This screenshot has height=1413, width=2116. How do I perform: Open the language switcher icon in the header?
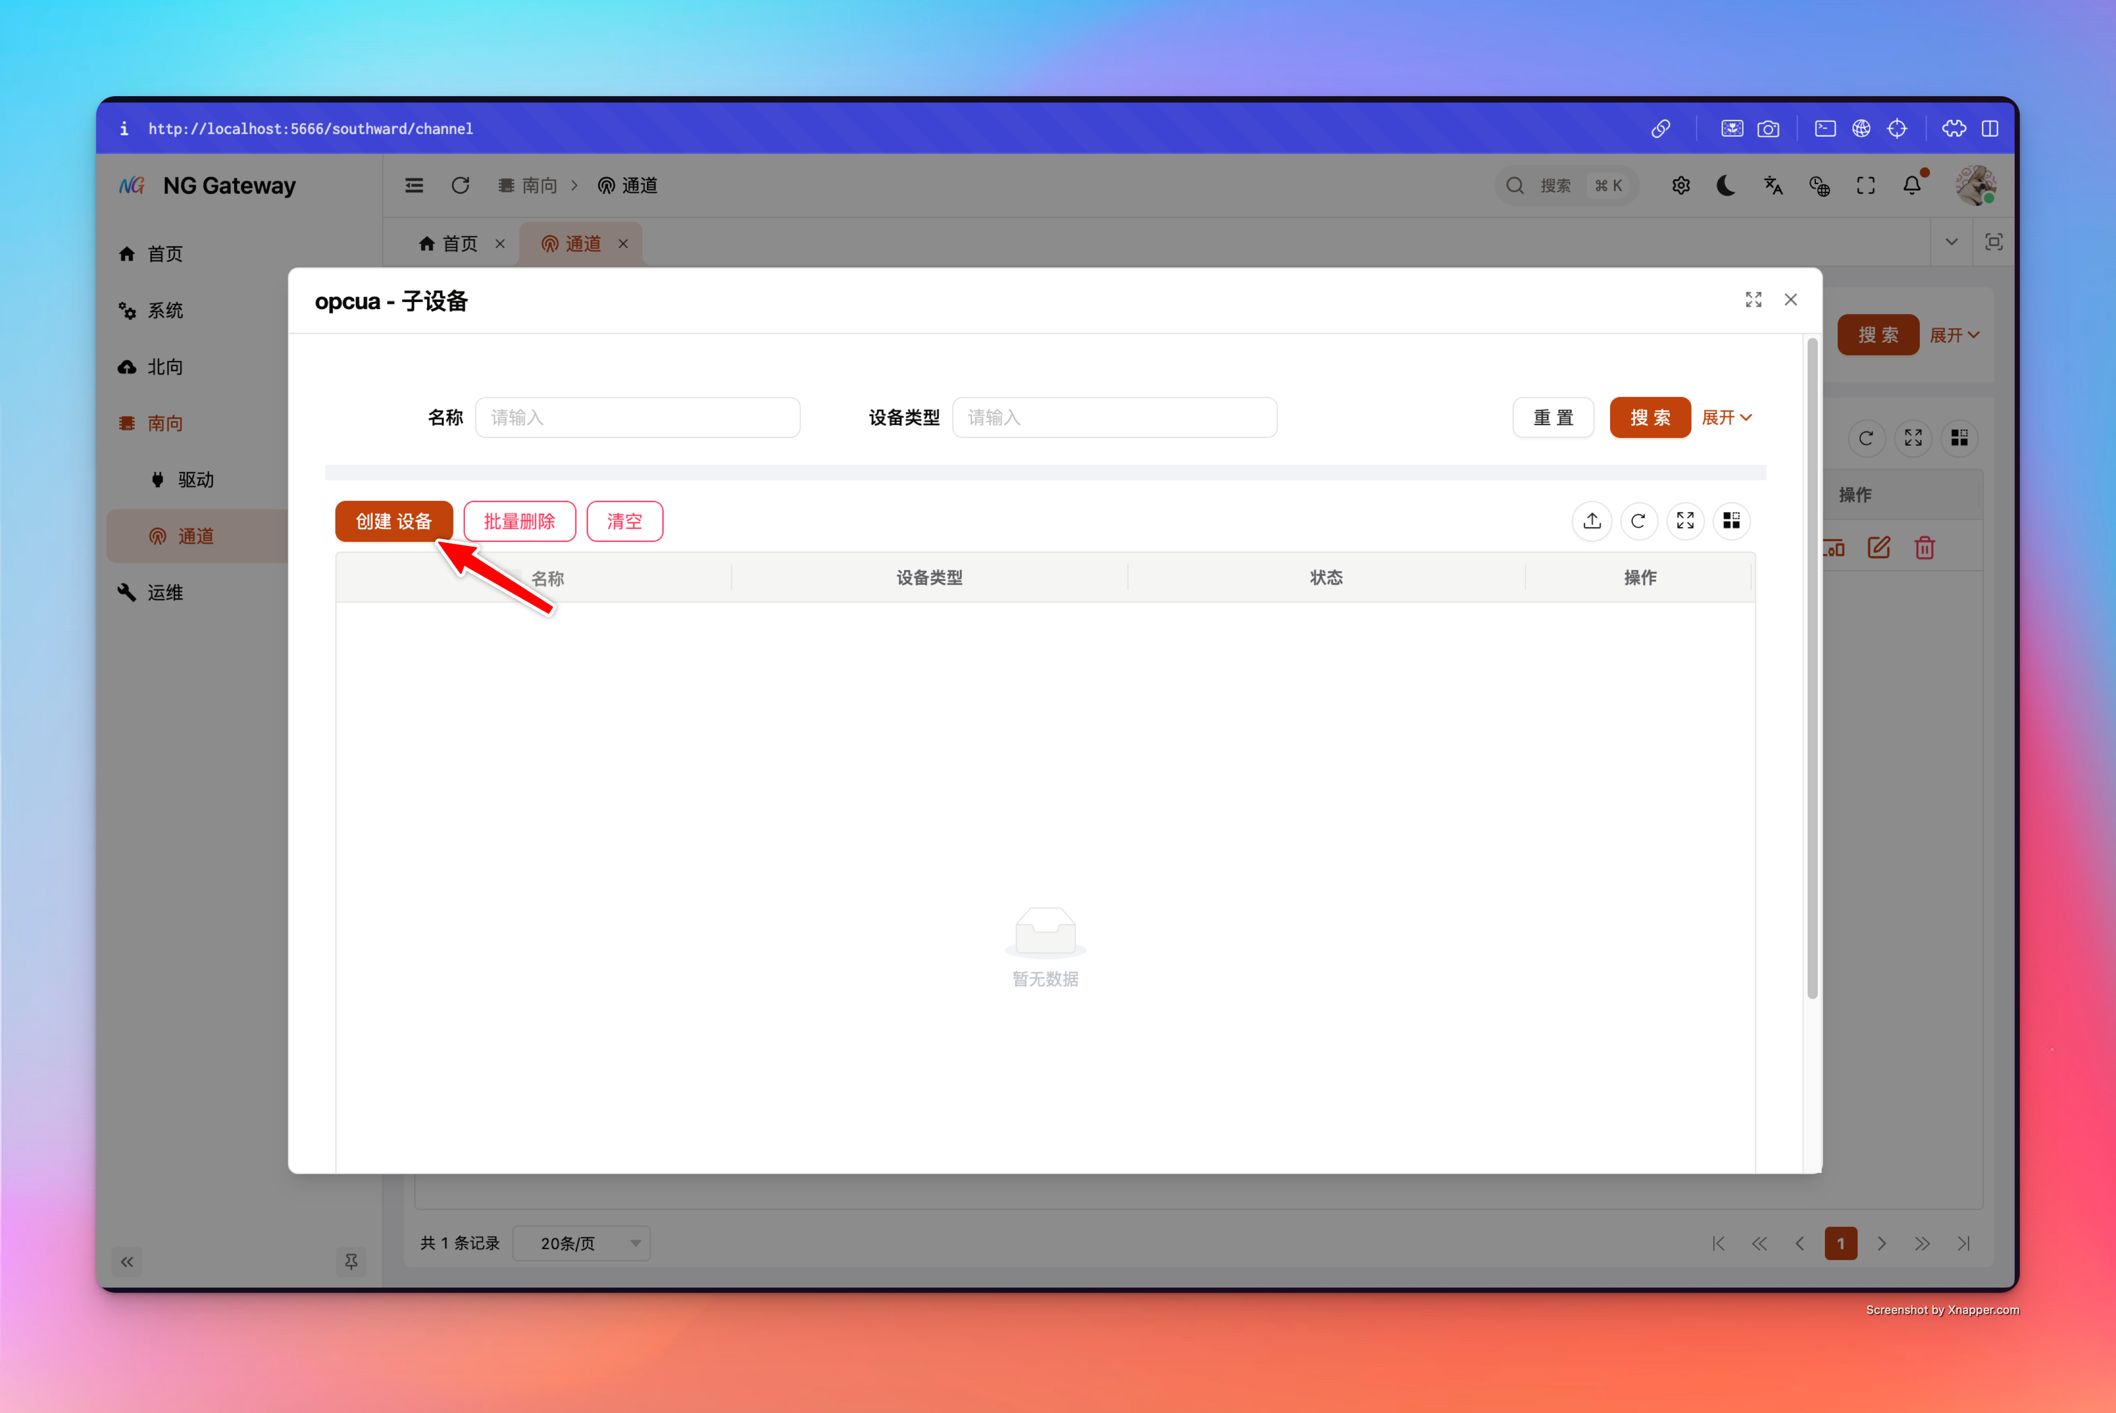pyautogui.click(x=1773, y=185)
